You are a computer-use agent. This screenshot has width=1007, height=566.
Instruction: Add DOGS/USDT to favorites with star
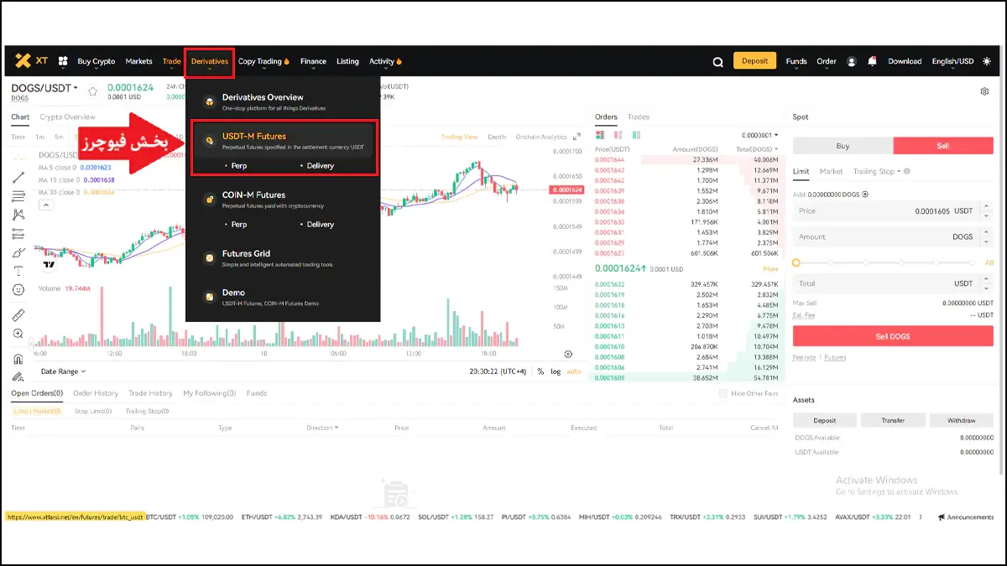(92, 91)
